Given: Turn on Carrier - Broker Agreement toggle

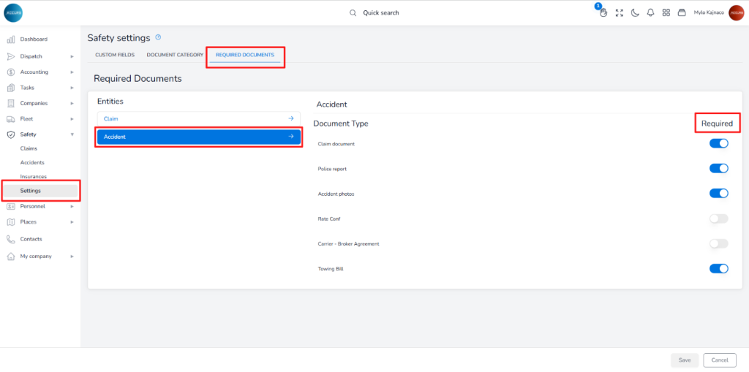Looking at the screenshot, I should point(718,243).
